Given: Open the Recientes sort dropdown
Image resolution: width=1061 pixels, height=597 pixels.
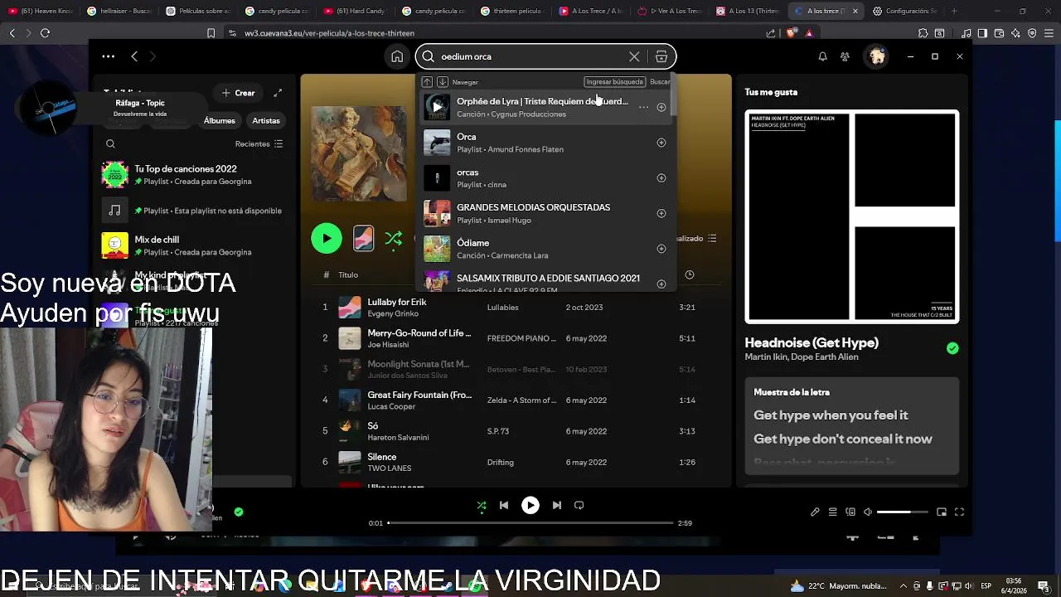Looking at the screenshot, I should [x=259, y=144].
